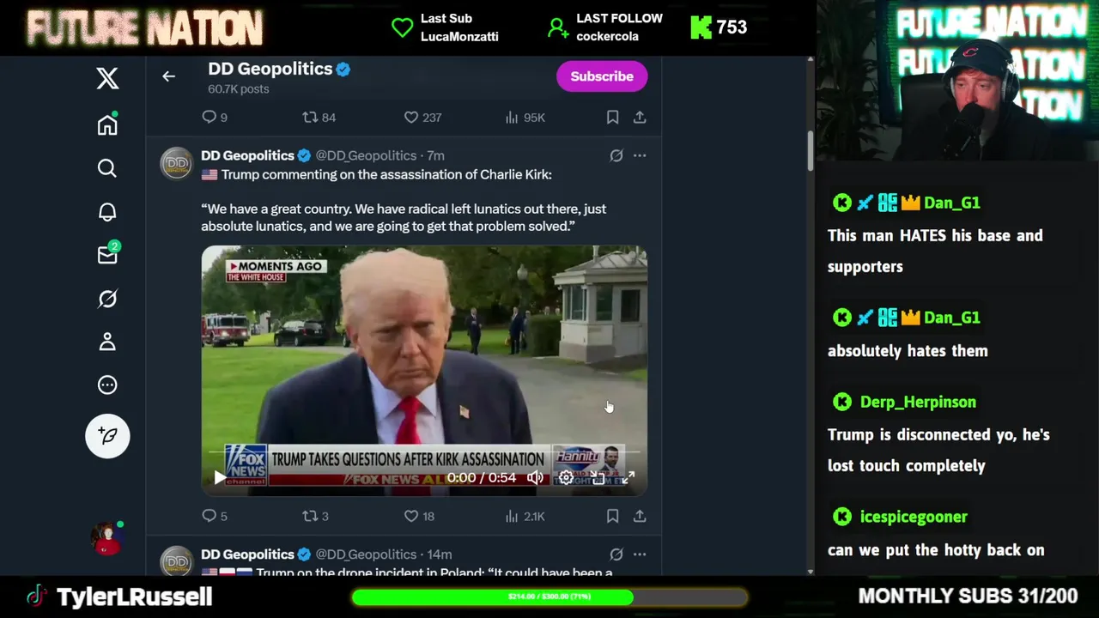Open author name on the 14m post
Viewport: 1099px width, 618px height.
click(x=247, y=554)
